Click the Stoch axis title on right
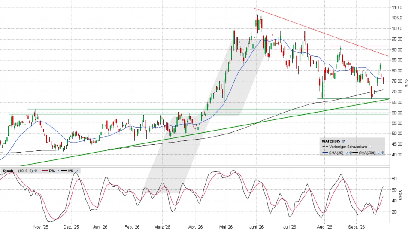 [x=400, y=195]
